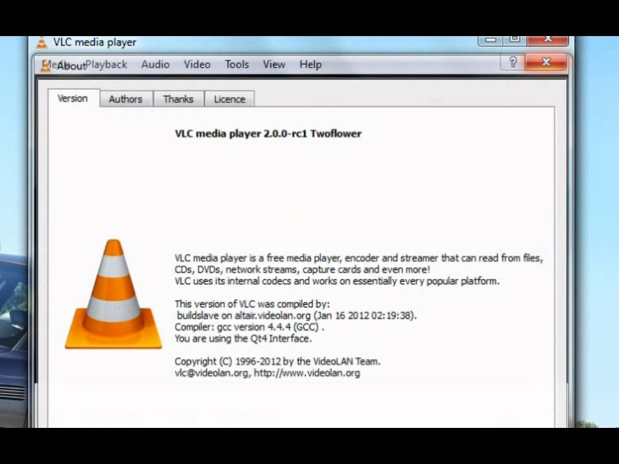This screenshot has height=464, width=619.
Task: Open the Licence tab
Action: [x=230, y=99]
